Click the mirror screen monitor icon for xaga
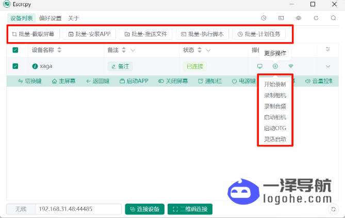This screenshot has width=345, height=218. (260, 66)
